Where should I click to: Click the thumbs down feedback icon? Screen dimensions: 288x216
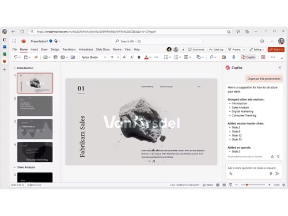tap(278, 157)
